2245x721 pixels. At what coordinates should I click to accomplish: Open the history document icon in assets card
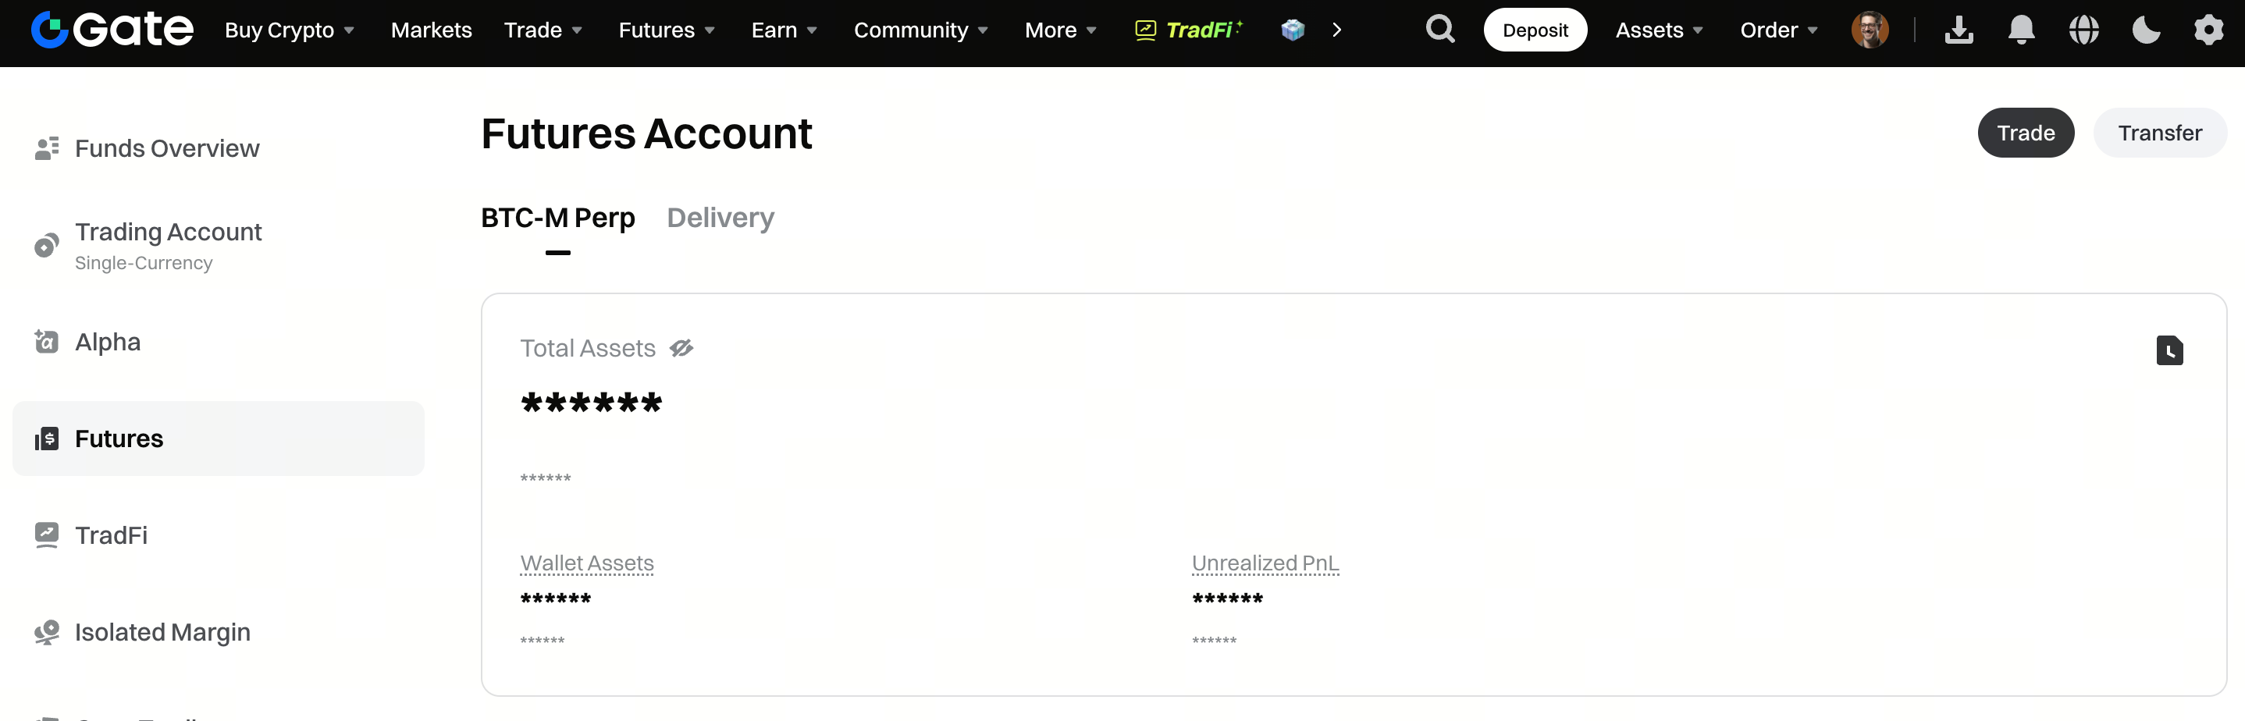2169,351
